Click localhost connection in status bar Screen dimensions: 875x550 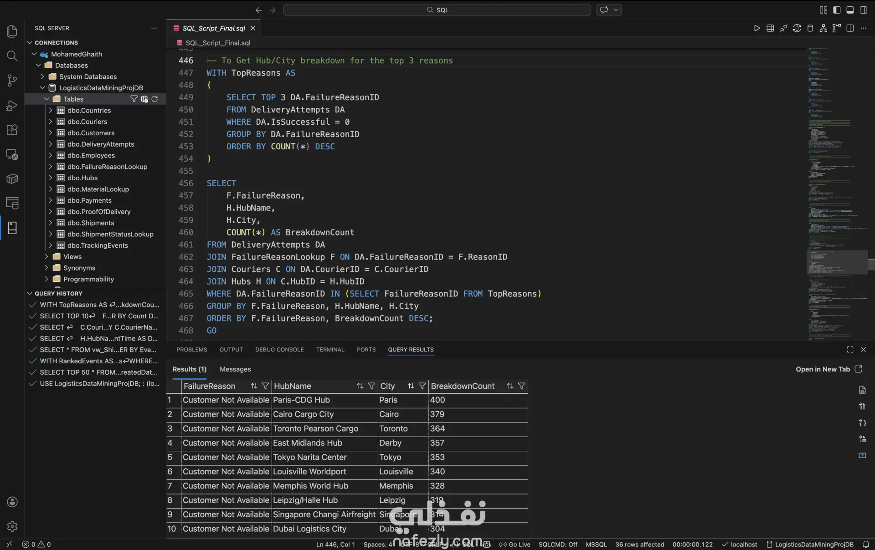(x=739, y=545)
